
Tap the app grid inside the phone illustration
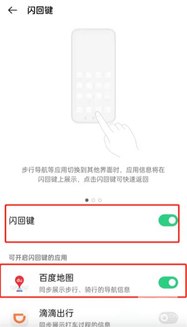pos(93,91)
